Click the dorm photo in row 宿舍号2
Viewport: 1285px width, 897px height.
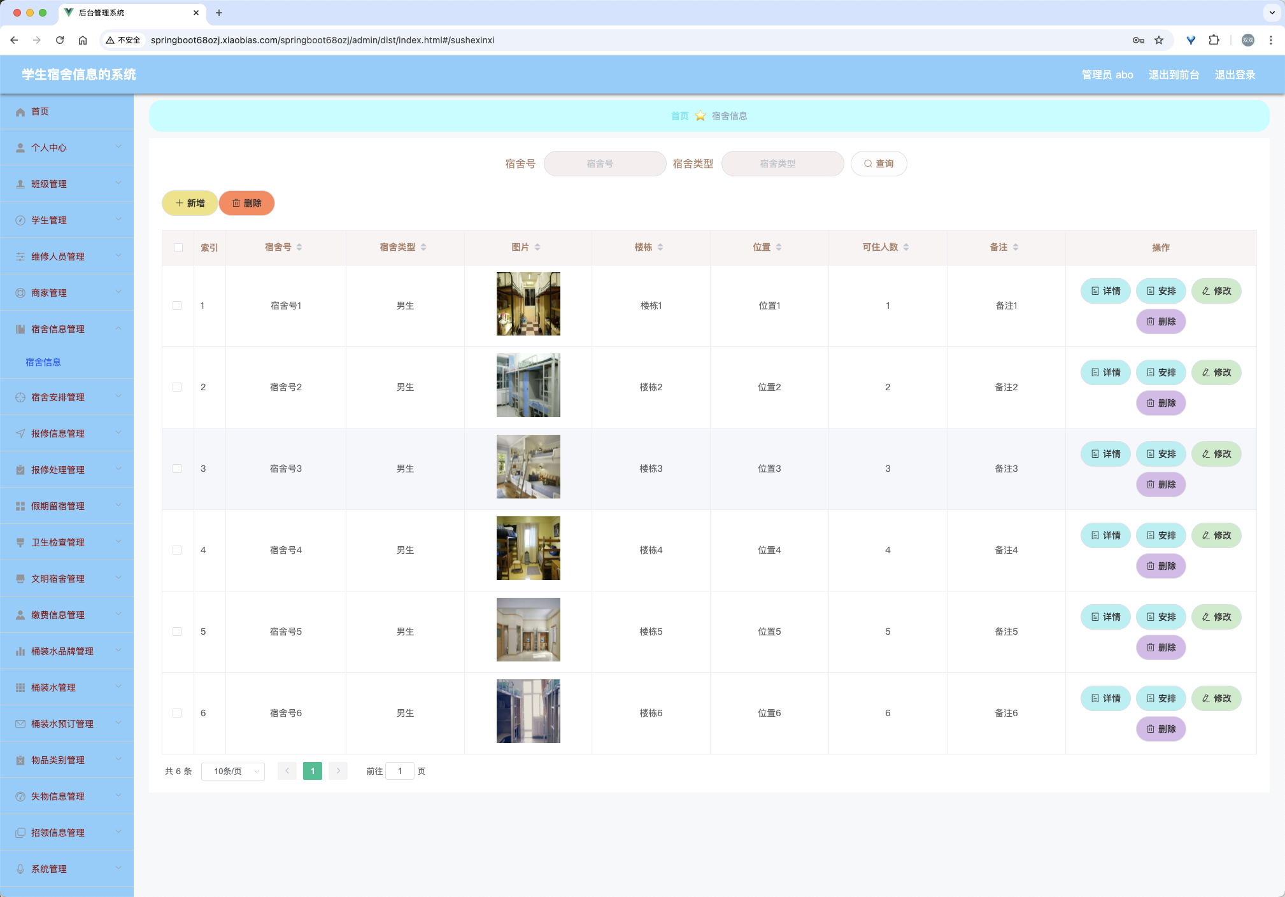[x=529, y=385]
